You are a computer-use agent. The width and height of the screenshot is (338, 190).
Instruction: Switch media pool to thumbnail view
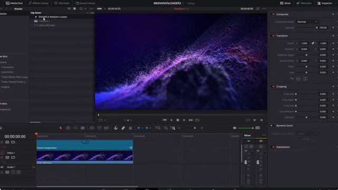(69, 9)
